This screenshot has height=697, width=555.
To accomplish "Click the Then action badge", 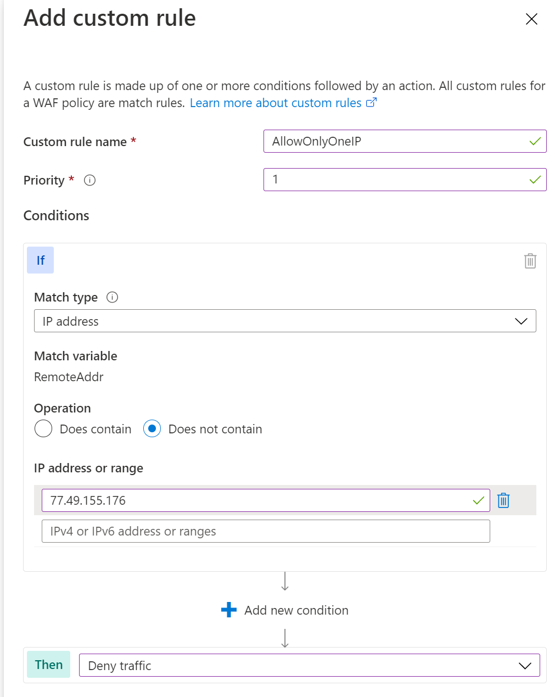I will point(48,665).
